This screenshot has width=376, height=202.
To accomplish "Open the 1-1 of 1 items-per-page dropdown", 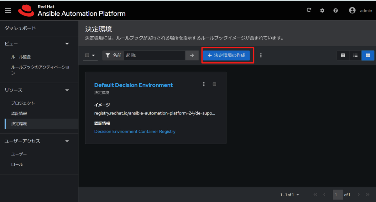I will 290,194.
